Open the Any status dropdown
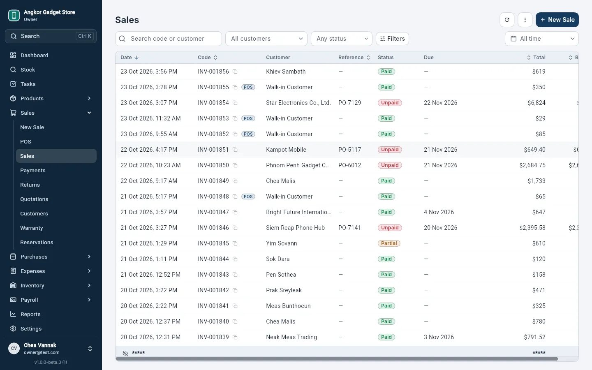 (342, 39)
